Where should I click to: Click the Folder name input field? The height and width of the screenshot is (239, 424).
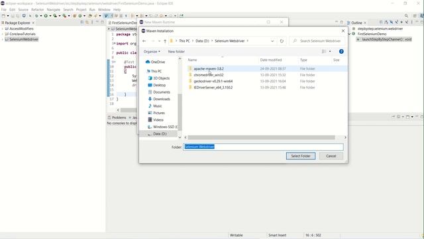(263, 147)
